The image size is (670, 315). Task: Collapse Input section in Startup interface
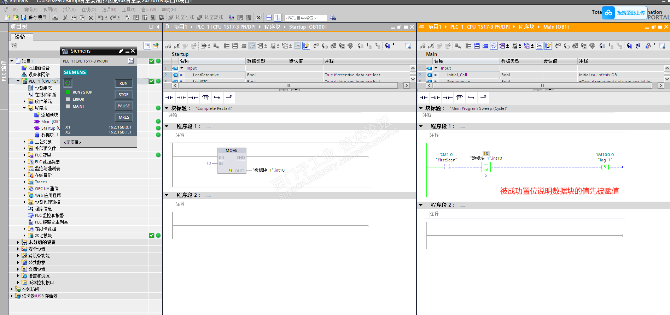click(182, 68)
